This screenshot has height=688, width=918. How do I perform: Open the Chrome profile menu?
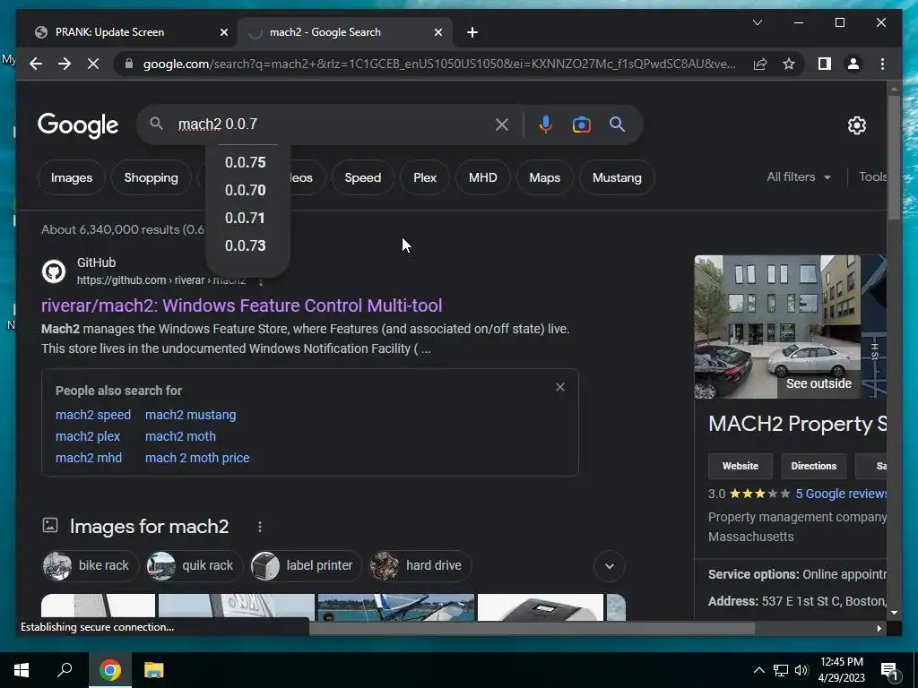click(853, 64)
